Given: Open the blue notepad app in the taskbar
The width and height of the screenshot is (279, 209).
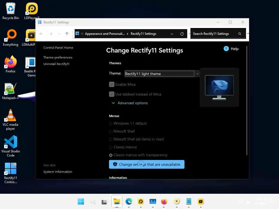Looking at the screenshot, I should tap(189, 202).
